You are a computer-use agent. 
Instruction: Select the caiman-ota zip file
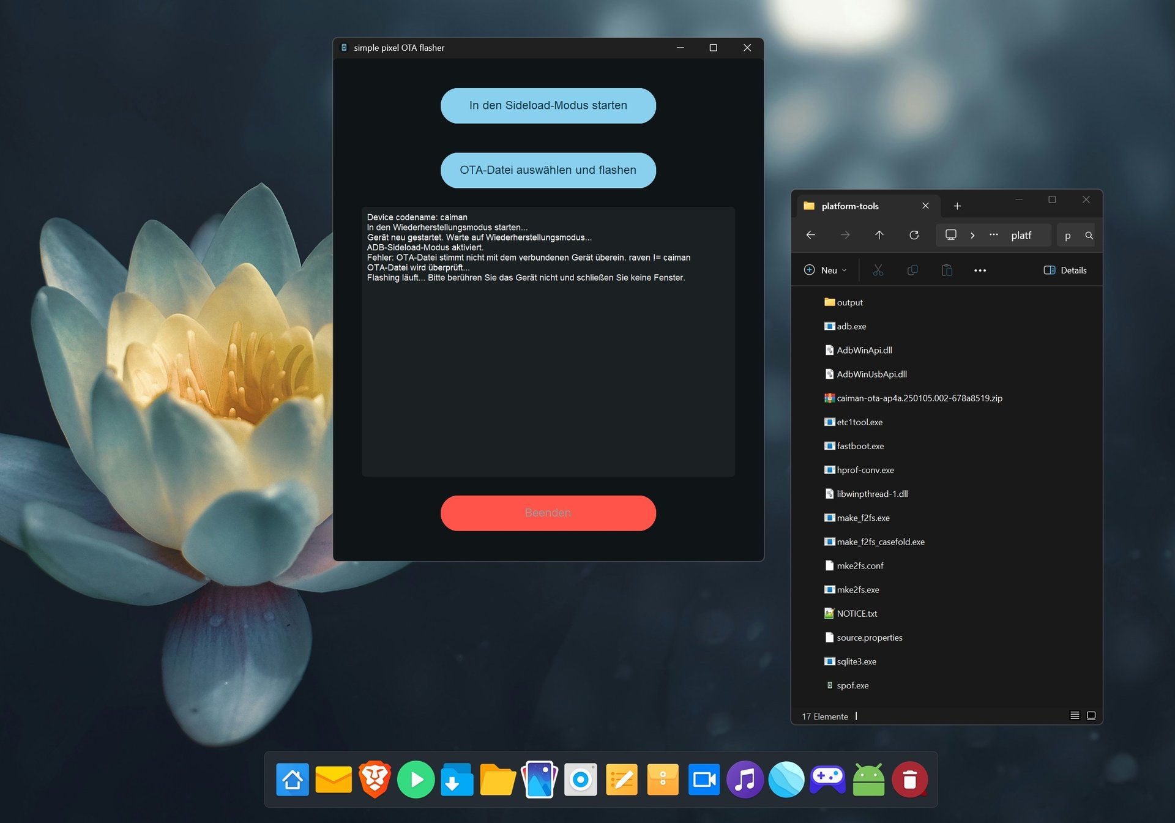(919, 398)
